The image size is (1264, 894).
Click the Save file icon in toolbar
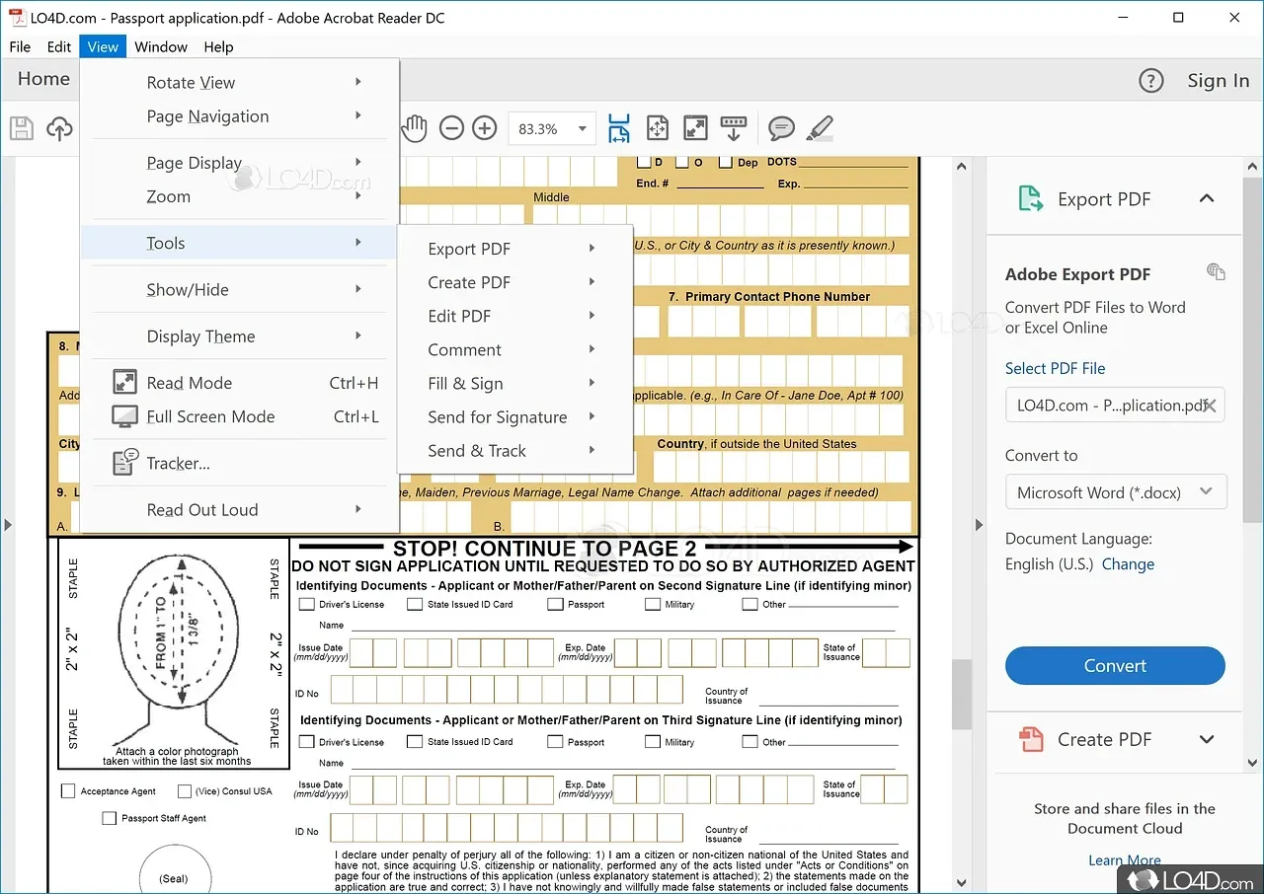(22, 128)
